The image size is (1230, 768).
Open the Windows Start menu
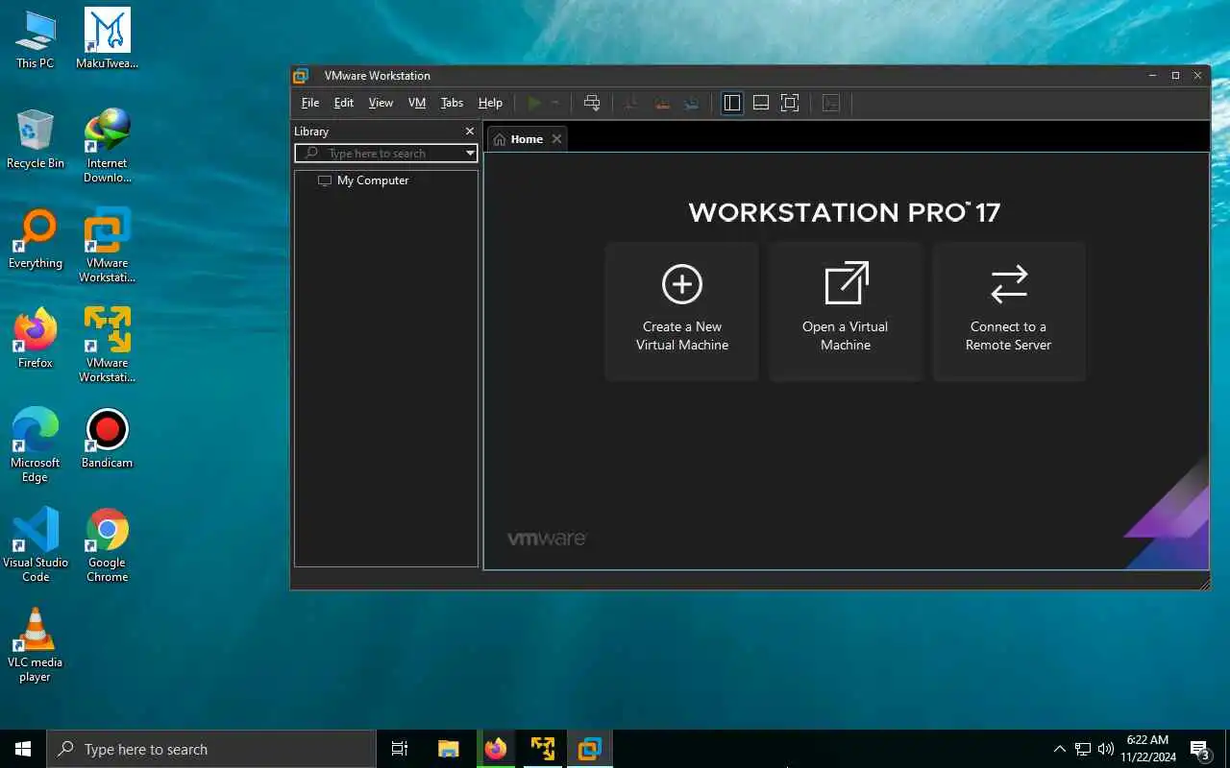pyautogui.click(x=23, y=749)
